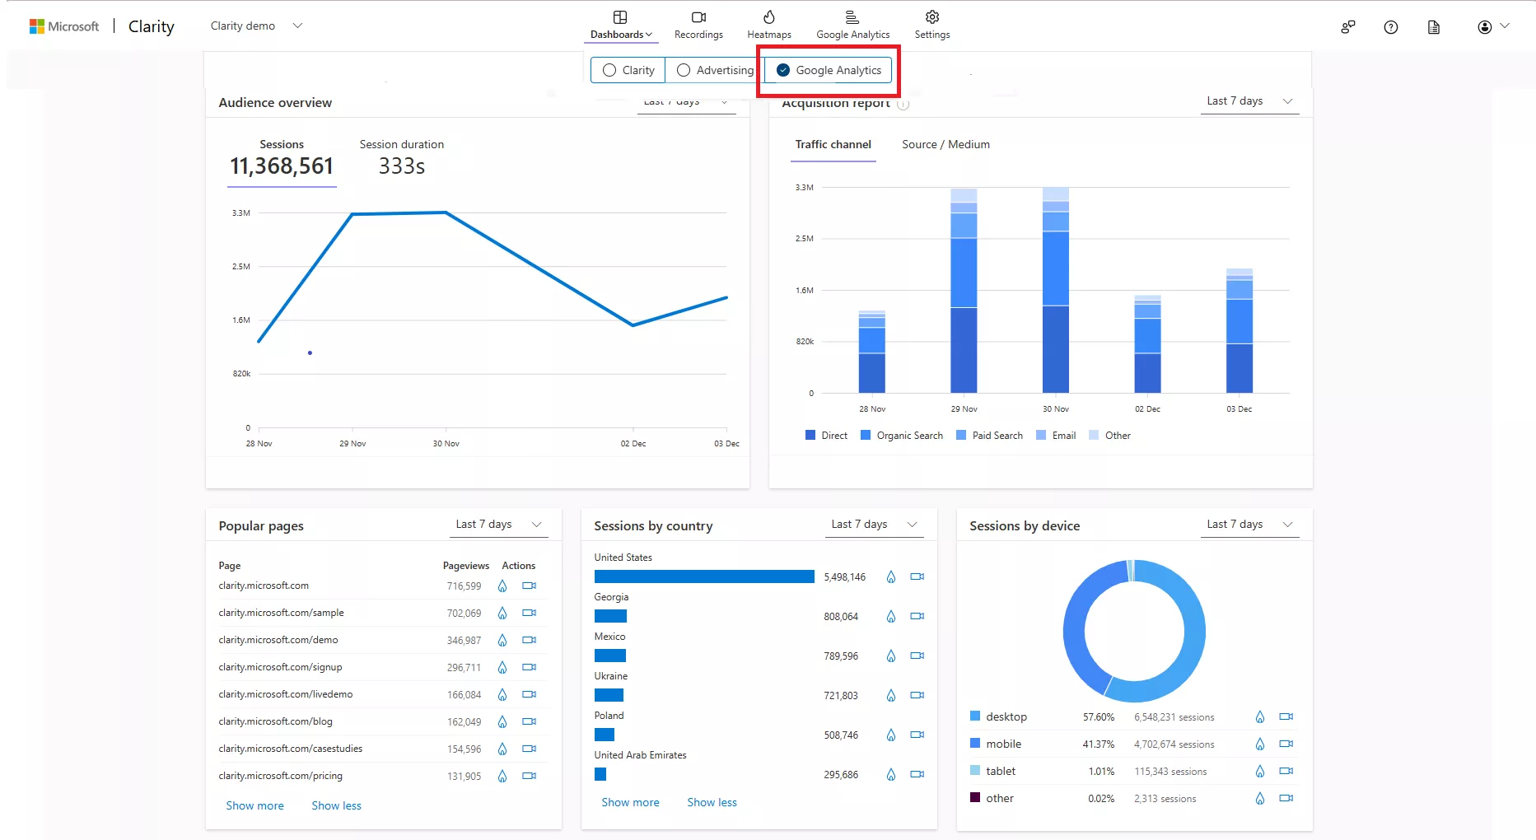Click the share team icon in header
The height and width of the screenshot is (840, 1536).
pos(1347,27)
